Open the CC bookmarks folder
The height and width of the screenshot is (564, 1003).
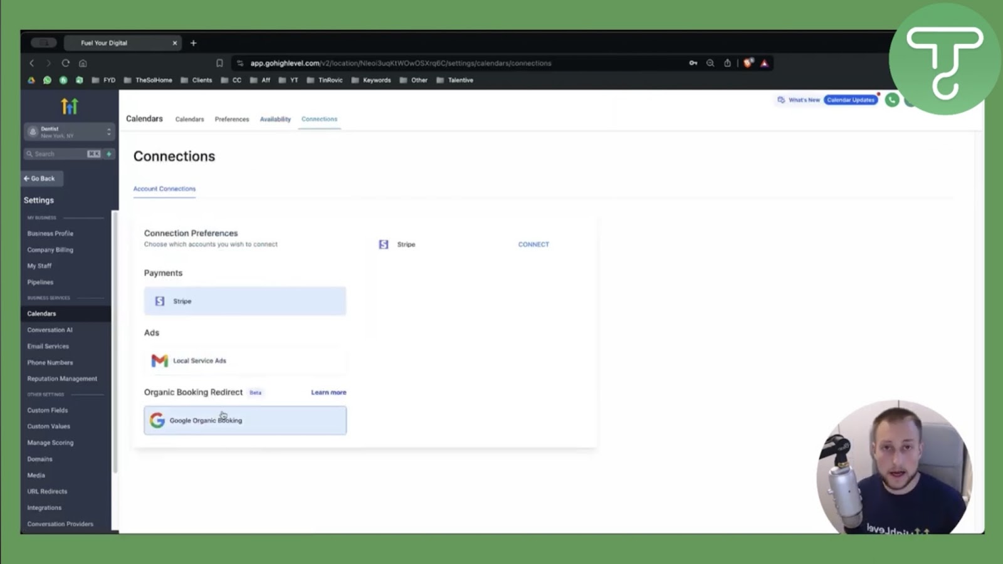click(x=231, y=80)
